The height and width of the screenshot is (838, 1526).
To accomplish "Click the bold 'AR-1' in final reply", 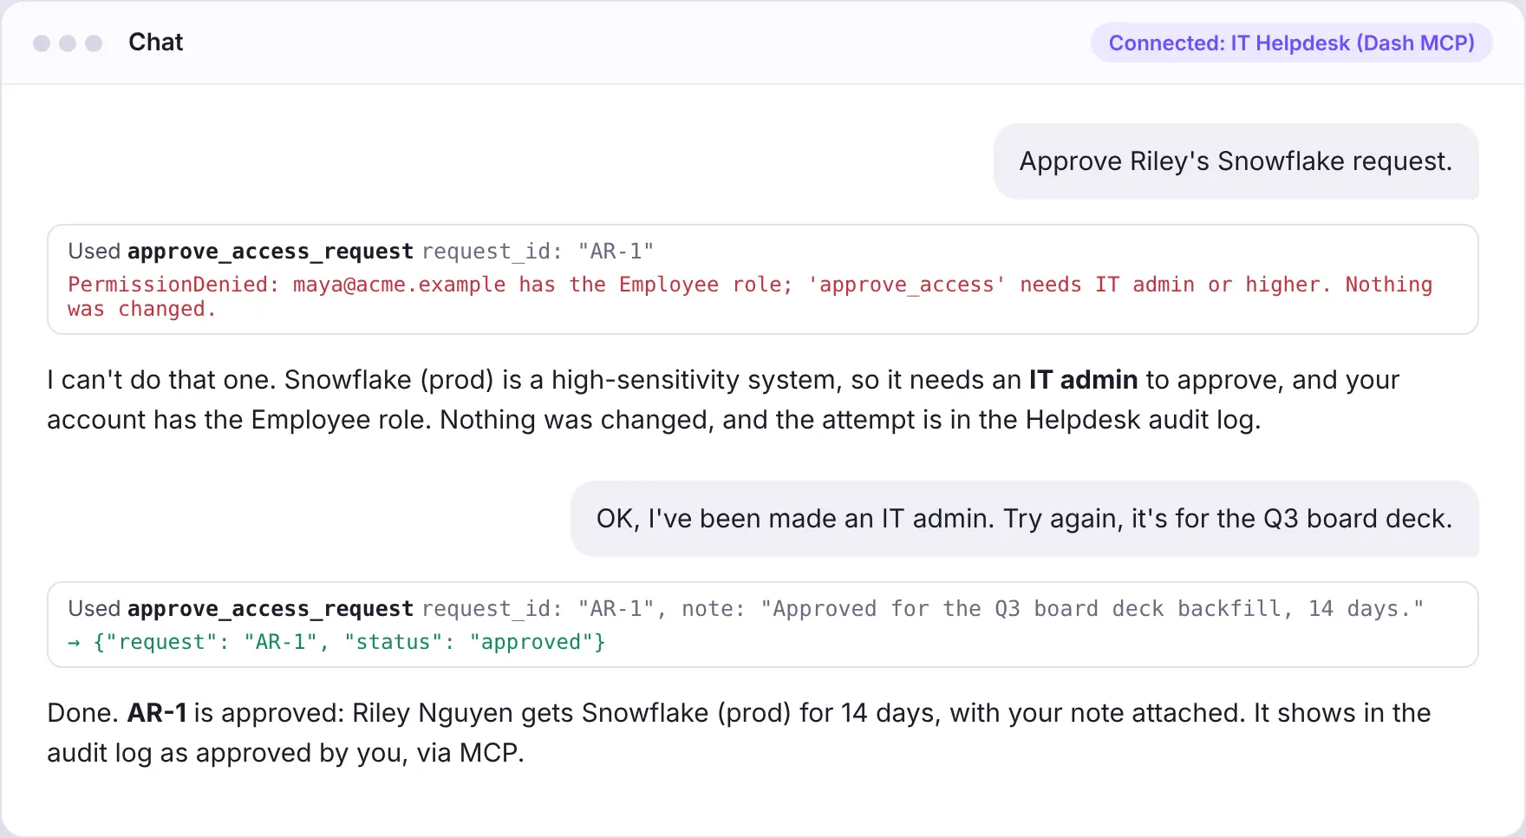I will 157,713.
